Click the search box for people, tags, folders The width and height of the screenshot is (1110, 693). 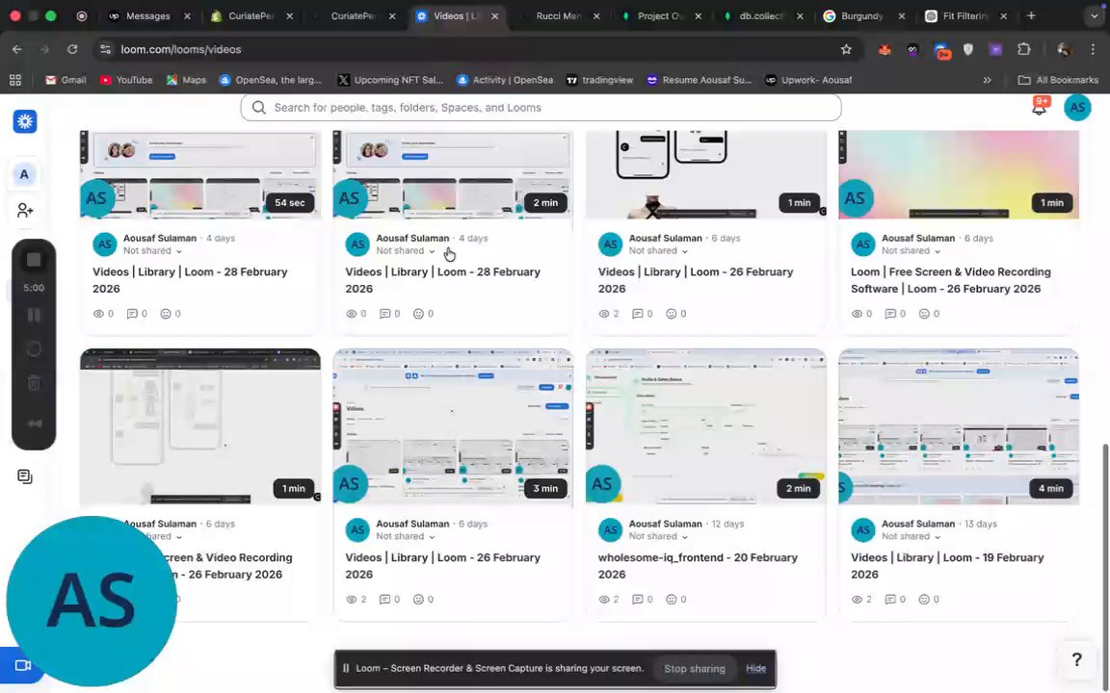coord(541,108)
